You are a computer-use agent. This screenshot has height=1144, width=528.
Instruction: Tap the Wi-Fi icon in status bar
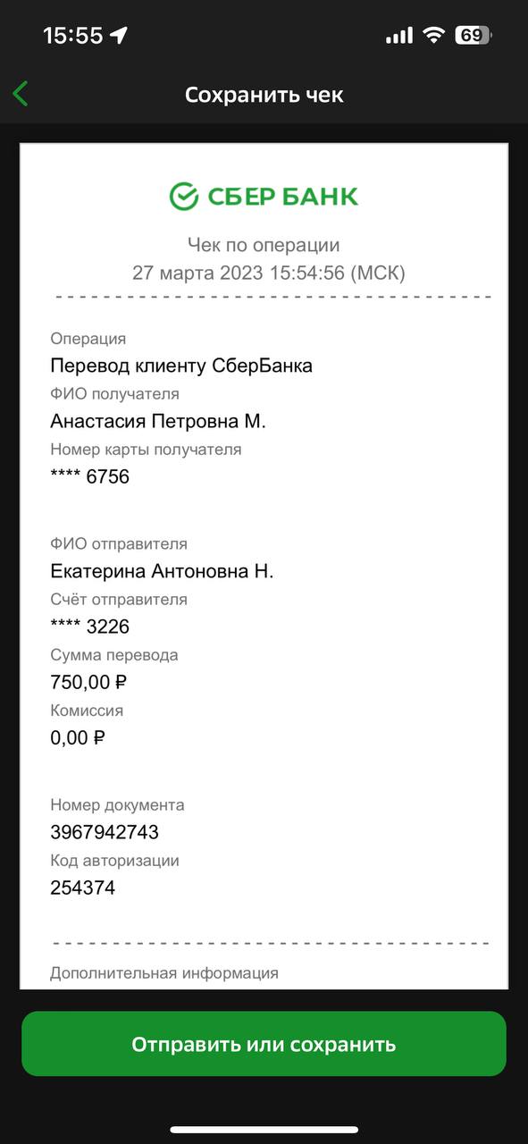coord(434,35)
